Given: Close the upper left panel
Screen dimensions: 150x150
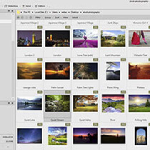Looking at the screenshot, I should coord(12,11).
